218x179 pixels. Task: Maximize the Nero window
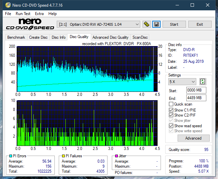pos(192,5)
